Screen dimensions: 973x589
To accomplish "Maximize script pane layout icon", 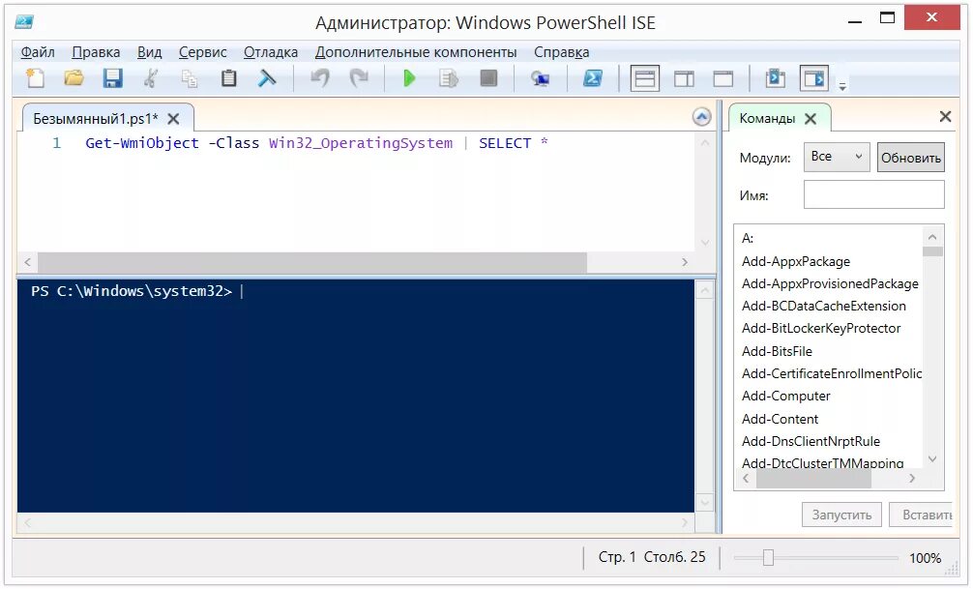I will (x=722, y=78).
